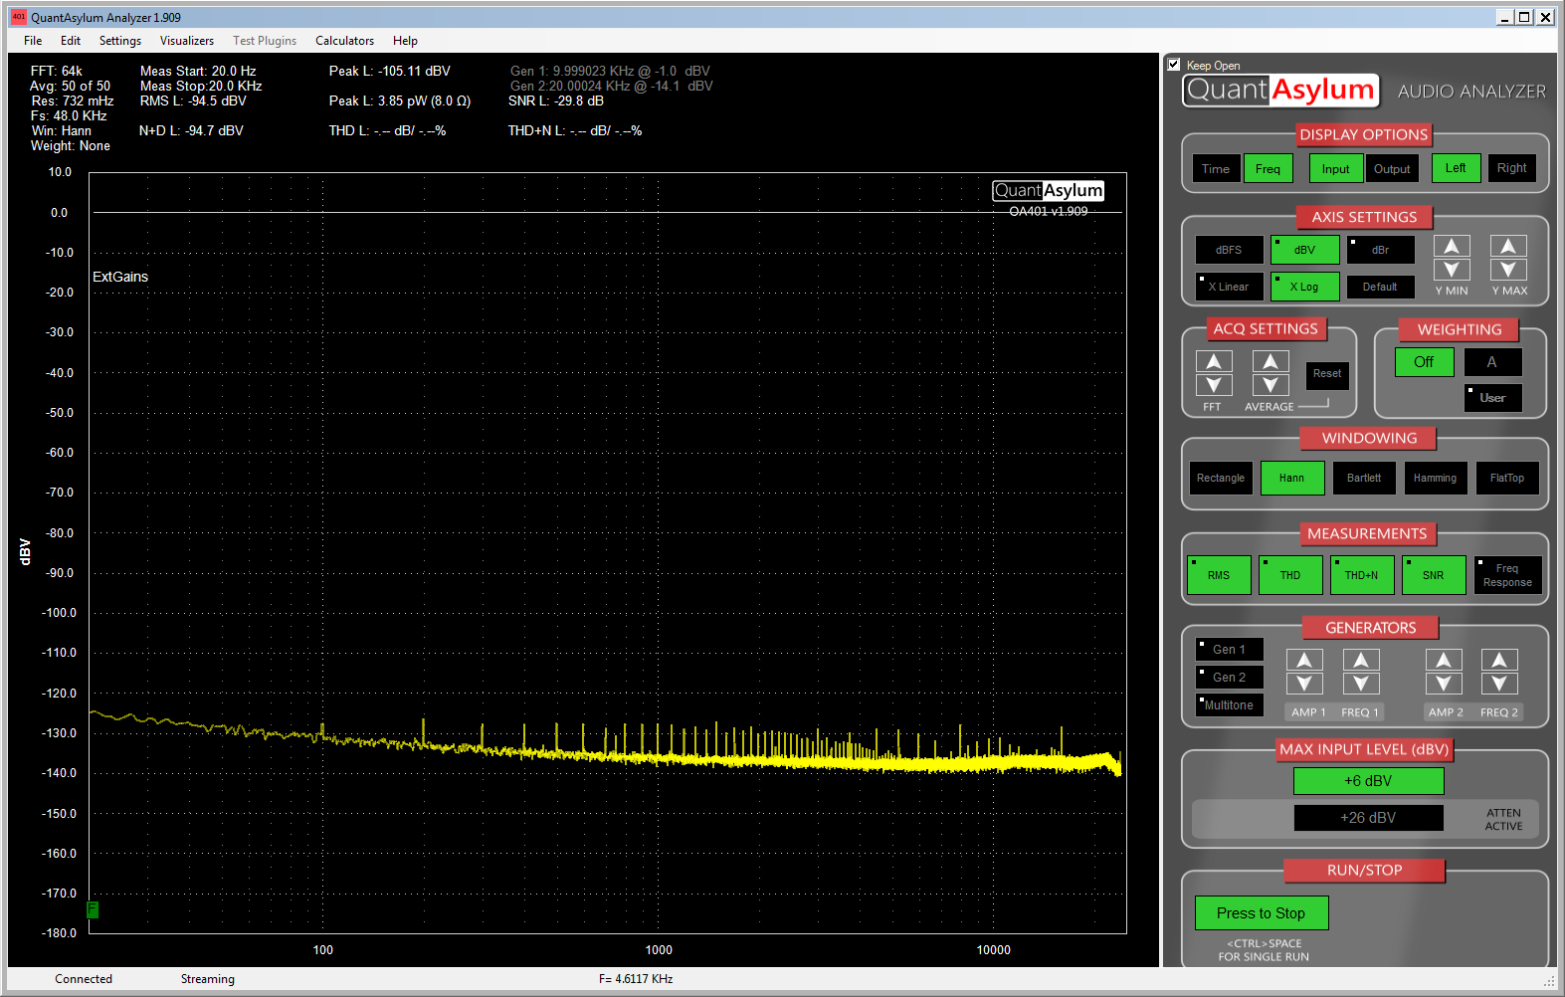Select dBr axis units
Image resolution: width=1565 pixels, height=997 pixels.
(x=1381, y=250)
